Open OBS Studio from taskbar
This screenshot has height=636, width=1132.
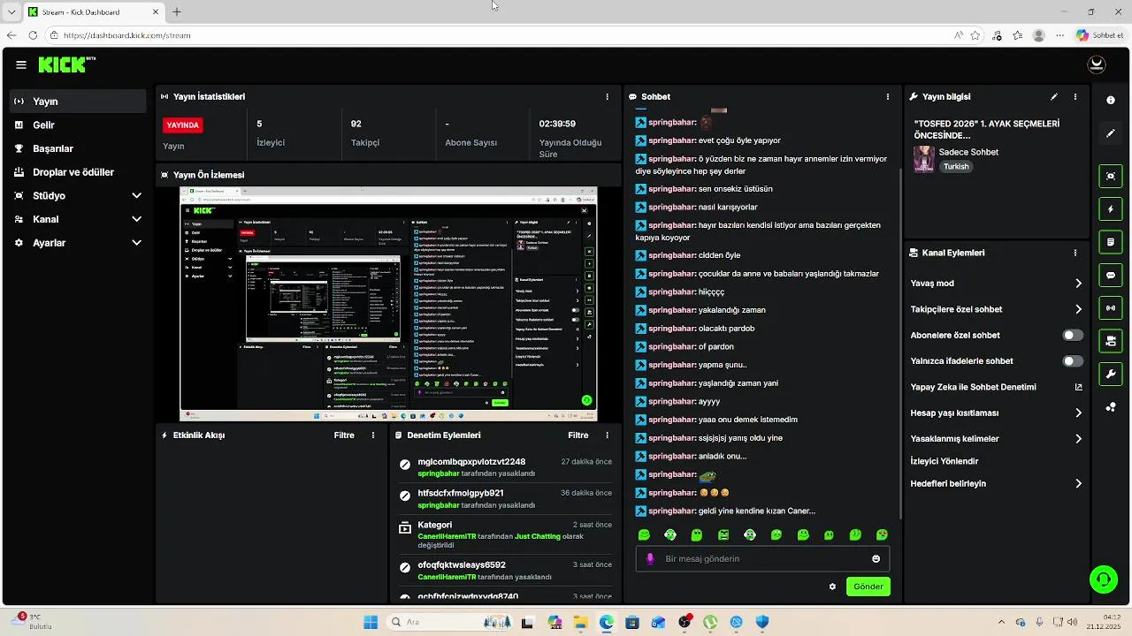[x=685, y=622]
